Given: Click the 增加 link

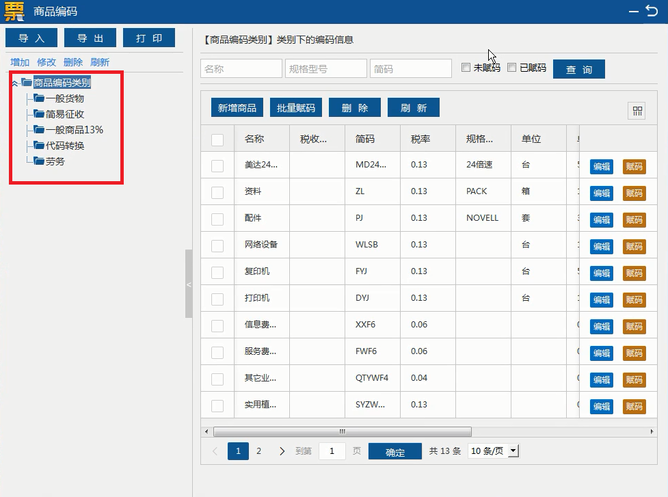Looking at the screenshot, I should pos(20,62).
